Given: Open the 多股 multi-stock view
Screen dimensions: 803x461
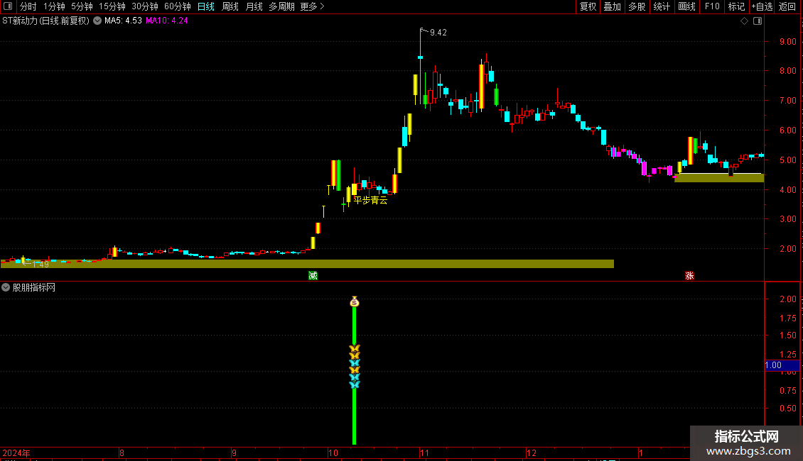Looking at the screenshot, I should [637, 6].
